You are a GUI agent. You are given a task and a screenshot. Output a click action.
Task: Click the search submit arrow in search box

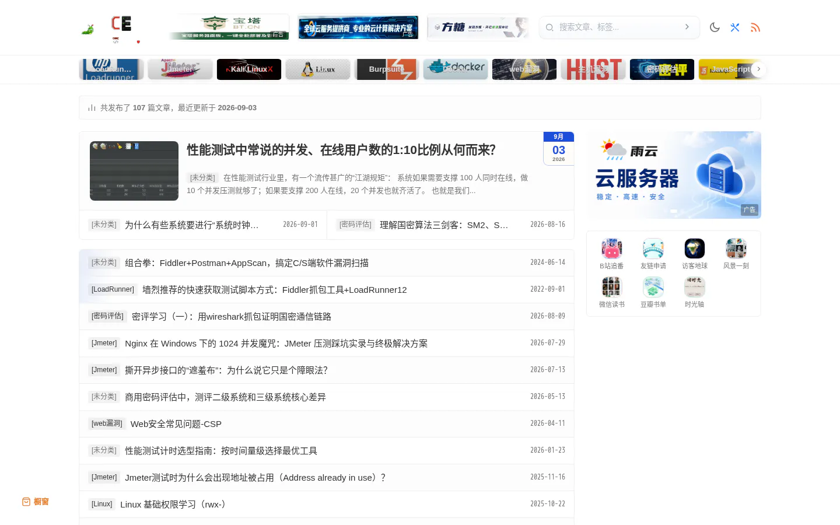pos(687,27)
